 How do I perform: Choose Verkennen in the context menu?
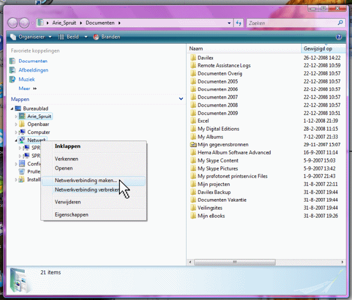point(66,158)
